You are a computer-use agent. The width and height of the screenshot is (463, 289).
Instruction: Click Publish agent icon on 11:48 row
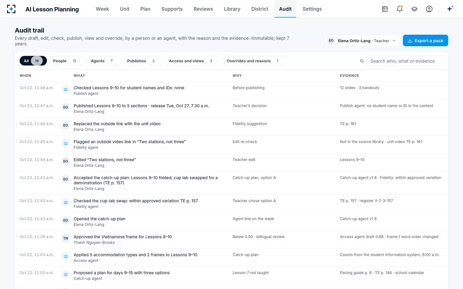point(66,90)
